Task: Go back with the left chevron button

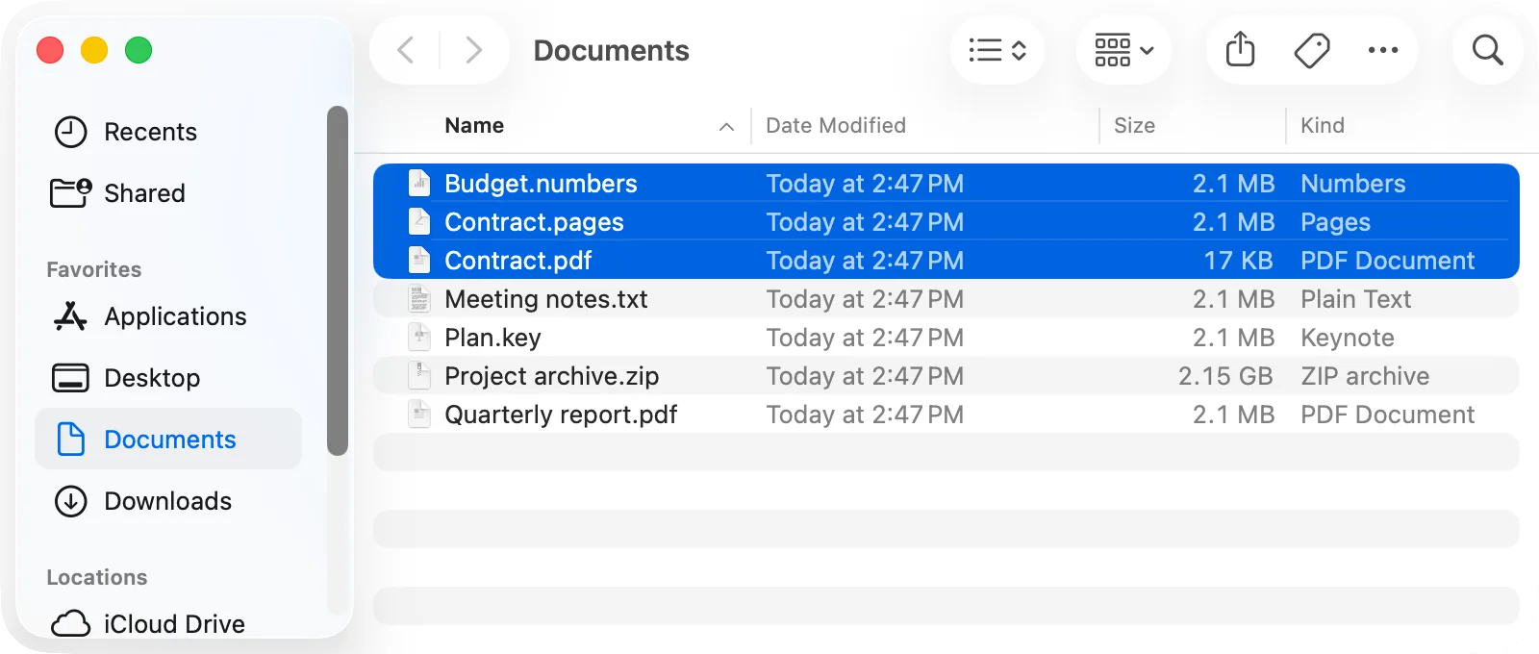Action: tap(406, 50)
